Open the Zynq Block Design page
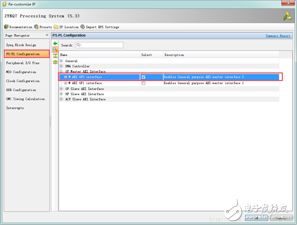The width and height of the screenshot is (297, 225). [21, 45]
